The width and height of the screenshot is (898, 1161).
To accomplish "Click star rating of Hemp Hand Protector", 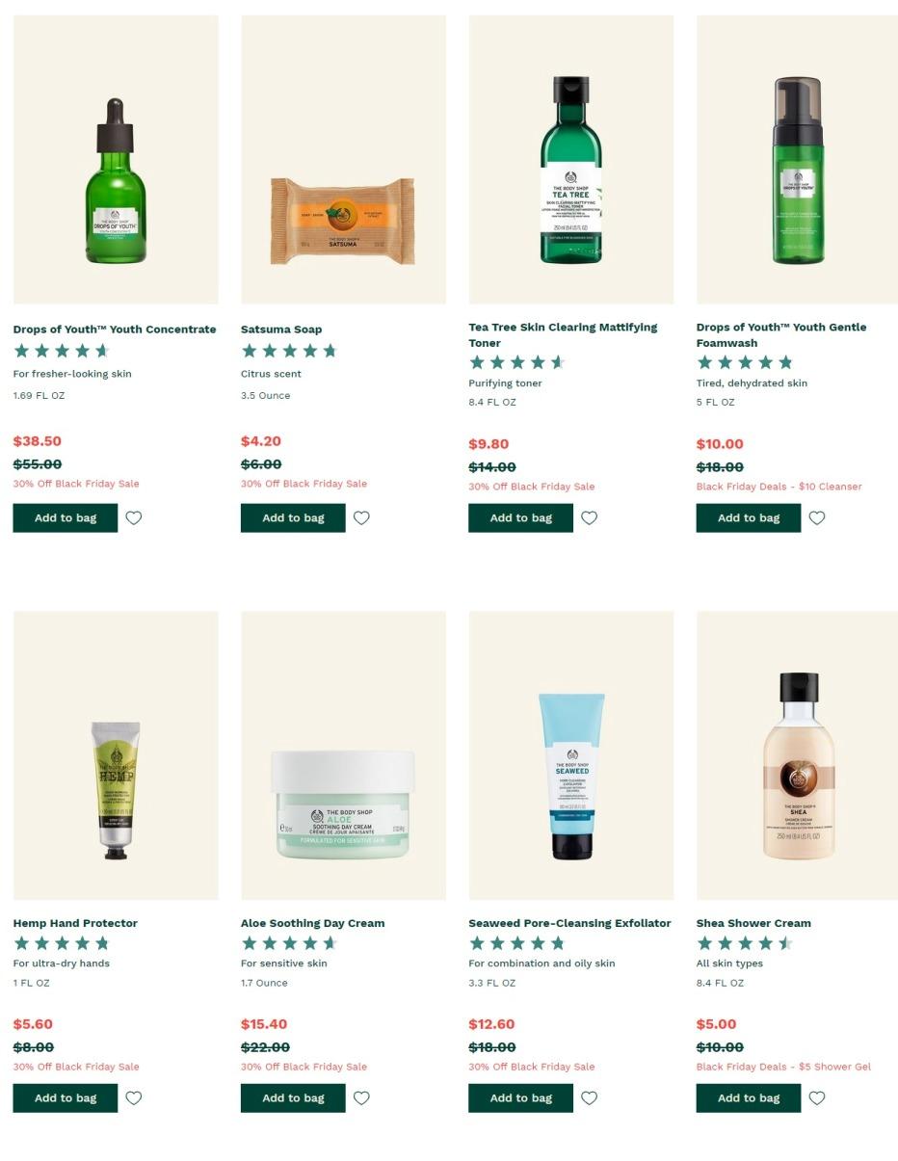I will click(62, 943).
